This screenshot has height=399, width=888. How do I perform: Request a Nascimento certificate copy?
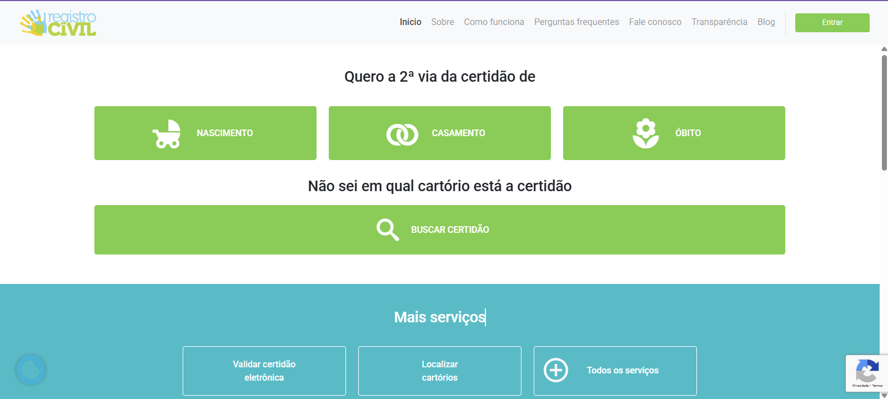[205, 133]
